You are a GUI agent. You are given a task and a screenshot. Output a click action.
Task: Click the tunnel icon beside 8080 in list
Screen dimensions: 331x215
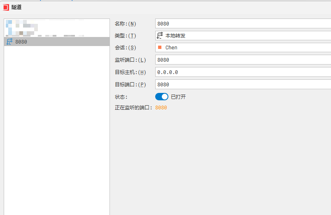tap(9, 42)
